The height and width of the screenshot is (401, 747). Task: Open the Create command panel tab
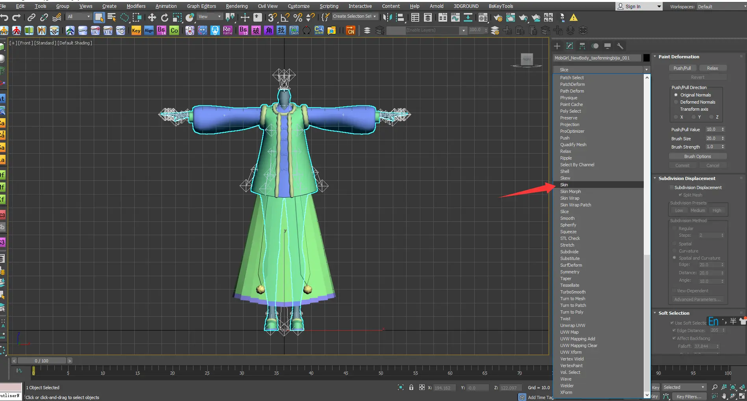coord(557,46)
